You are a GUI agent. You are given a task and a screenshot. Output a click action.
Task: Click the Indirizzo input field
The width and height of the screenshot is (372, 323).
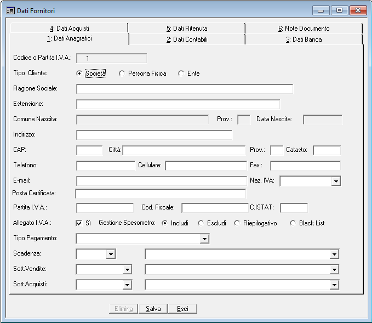pyautogui.click(x=154, y=135)
